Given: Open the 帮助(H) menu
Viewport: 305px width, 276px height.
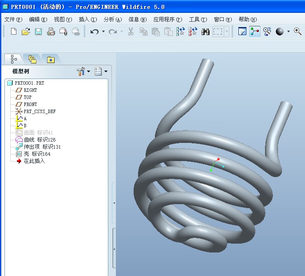Looking at the screenshot, I should [248, 20].
